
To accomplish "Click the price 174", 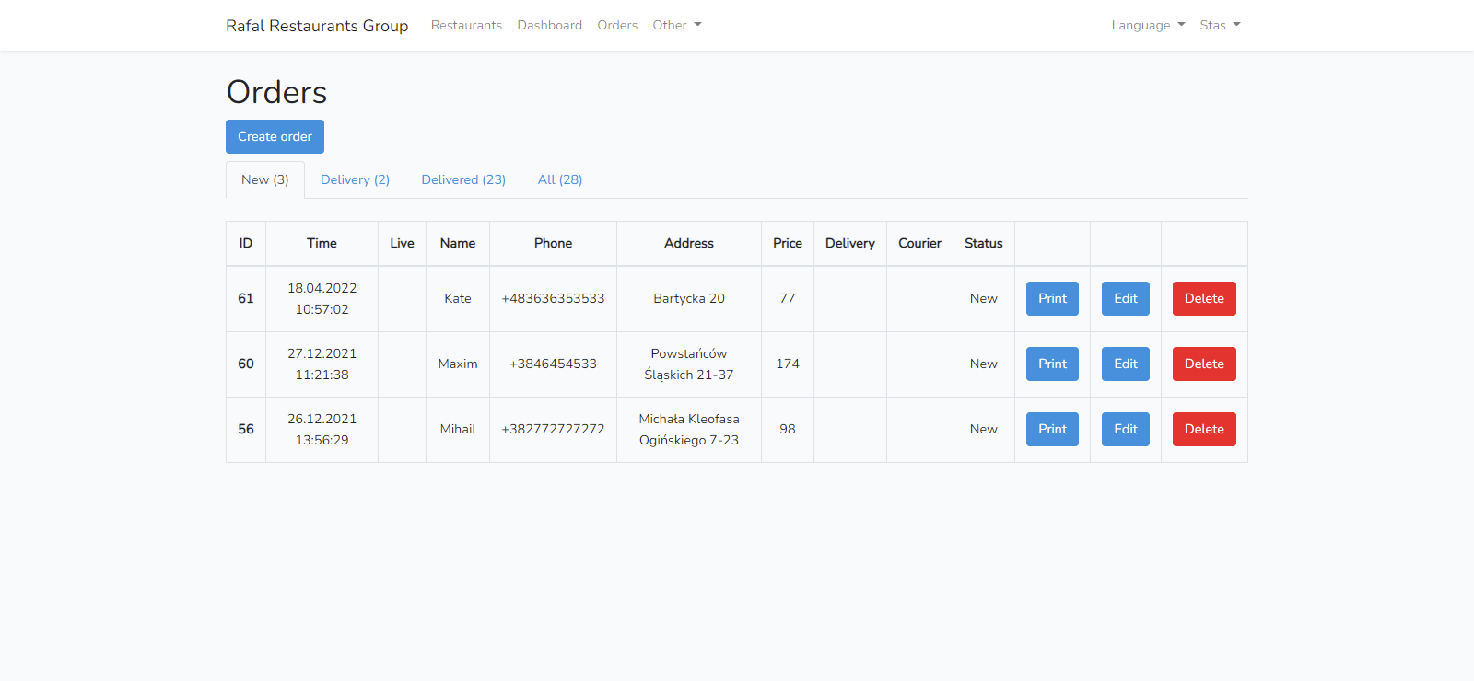I will pos(788,364).
